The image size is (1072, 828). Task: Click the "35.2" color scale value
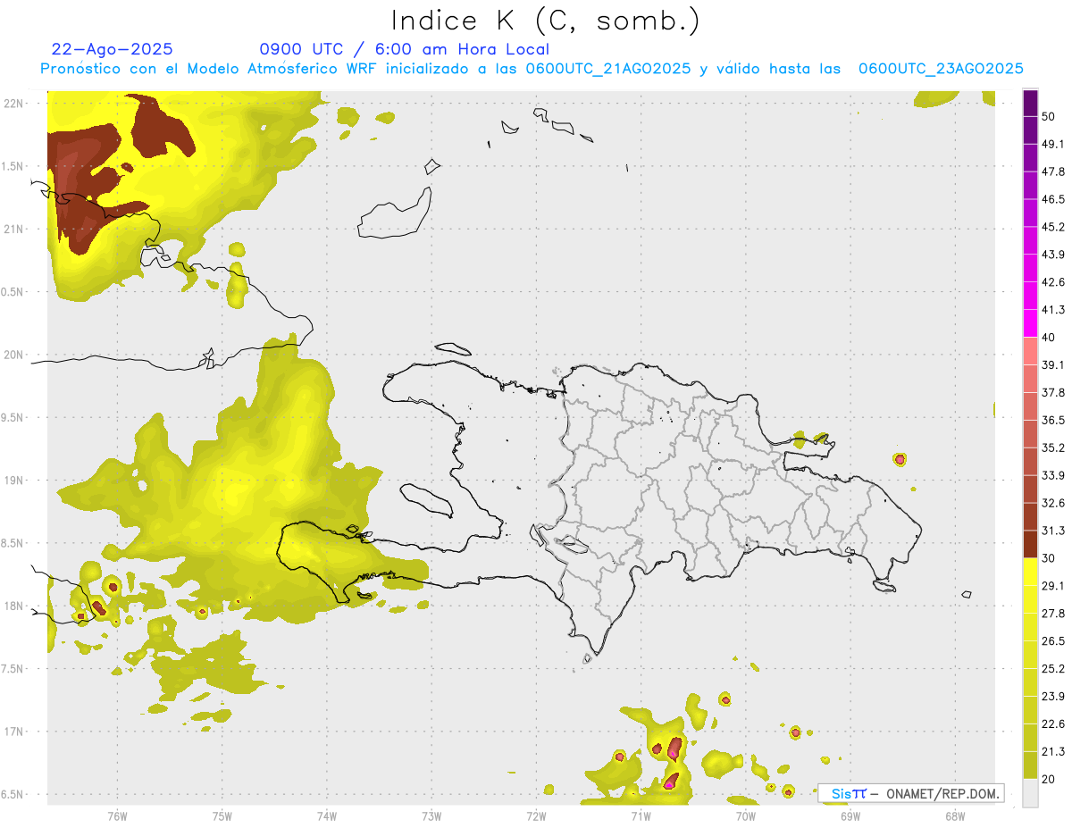click(x=1053, y=447)
